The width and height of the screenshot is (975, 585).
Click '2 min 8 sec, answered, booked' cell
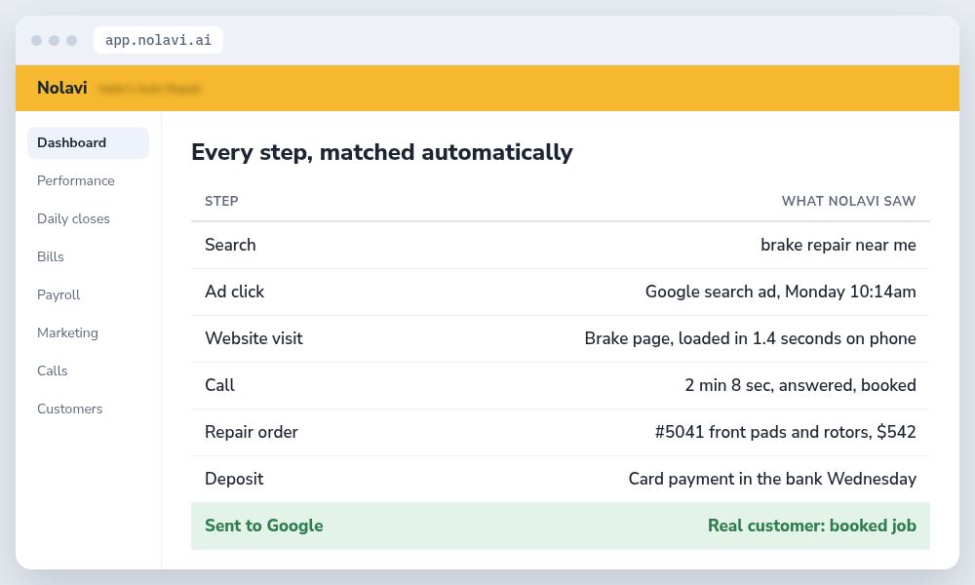pyautogui.click(x=800, y=385)
